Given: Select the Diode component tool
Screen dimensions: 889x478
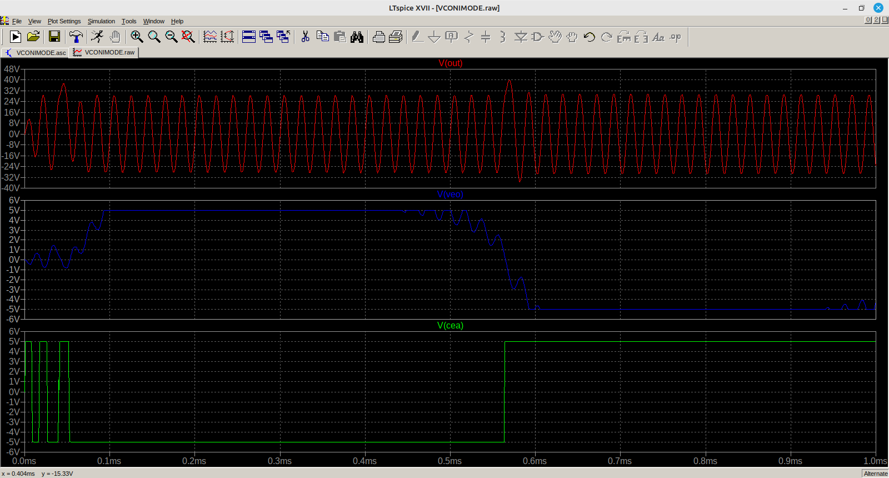Looking at the screenshot, I should [x=521, y=37].
